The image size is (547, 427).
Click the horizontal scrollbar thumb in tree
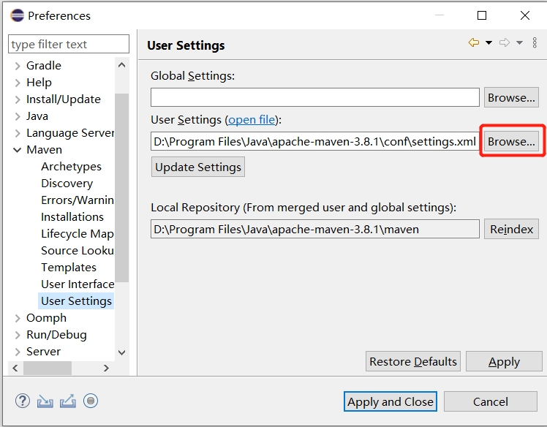point(48,368)
